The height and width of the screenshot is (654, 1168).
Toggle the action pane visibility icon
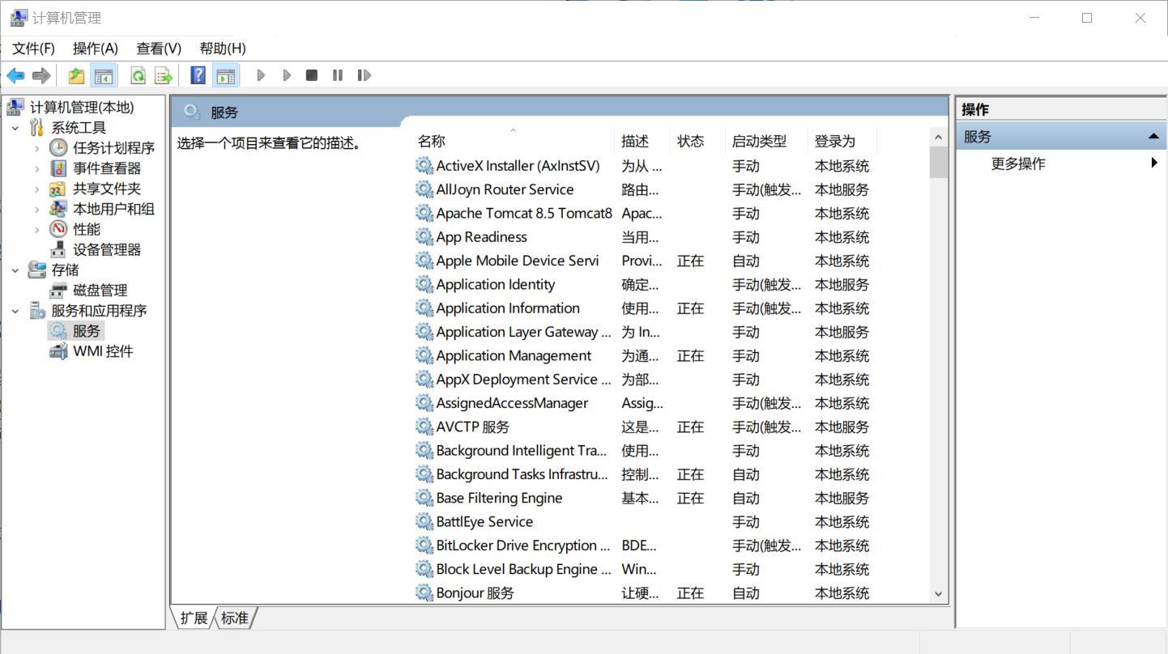(225, 75)
